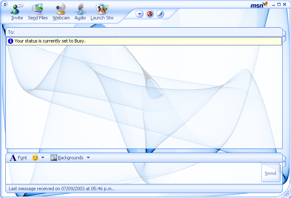Screen dimensions: 291x198
Task: Start a Webcam session
Action: point(61,9)
